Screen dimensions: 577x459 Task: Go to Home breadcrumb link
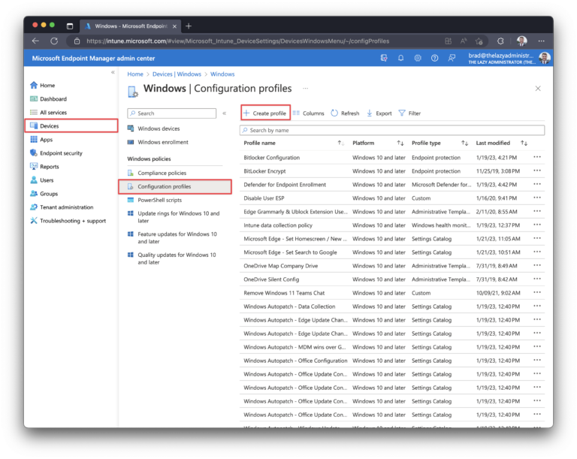(135, 74)
